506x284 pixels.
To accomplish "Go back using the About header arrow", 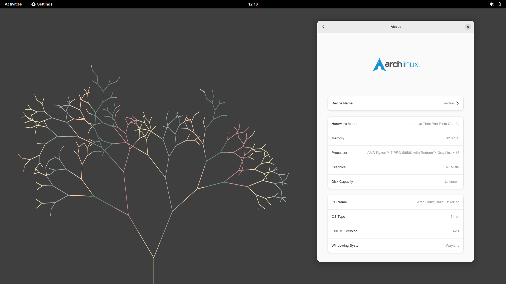I will (x=323, y=27).
